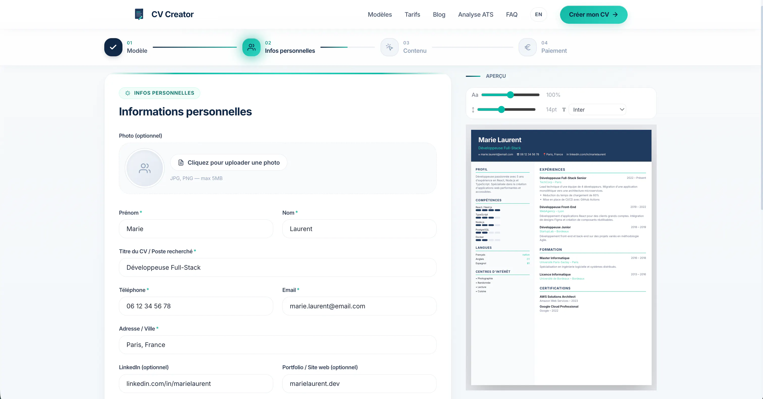Click the profile photo placeholder avatar
This screenshot has height=399, width=763.
pos(144,168)
